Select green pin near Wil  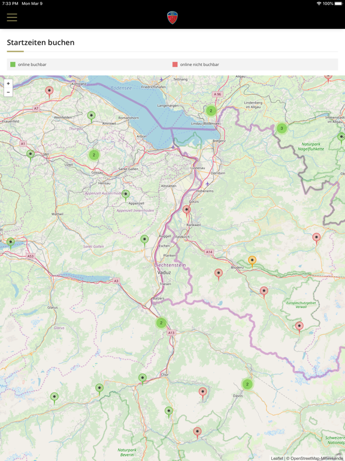pos(31,155)
